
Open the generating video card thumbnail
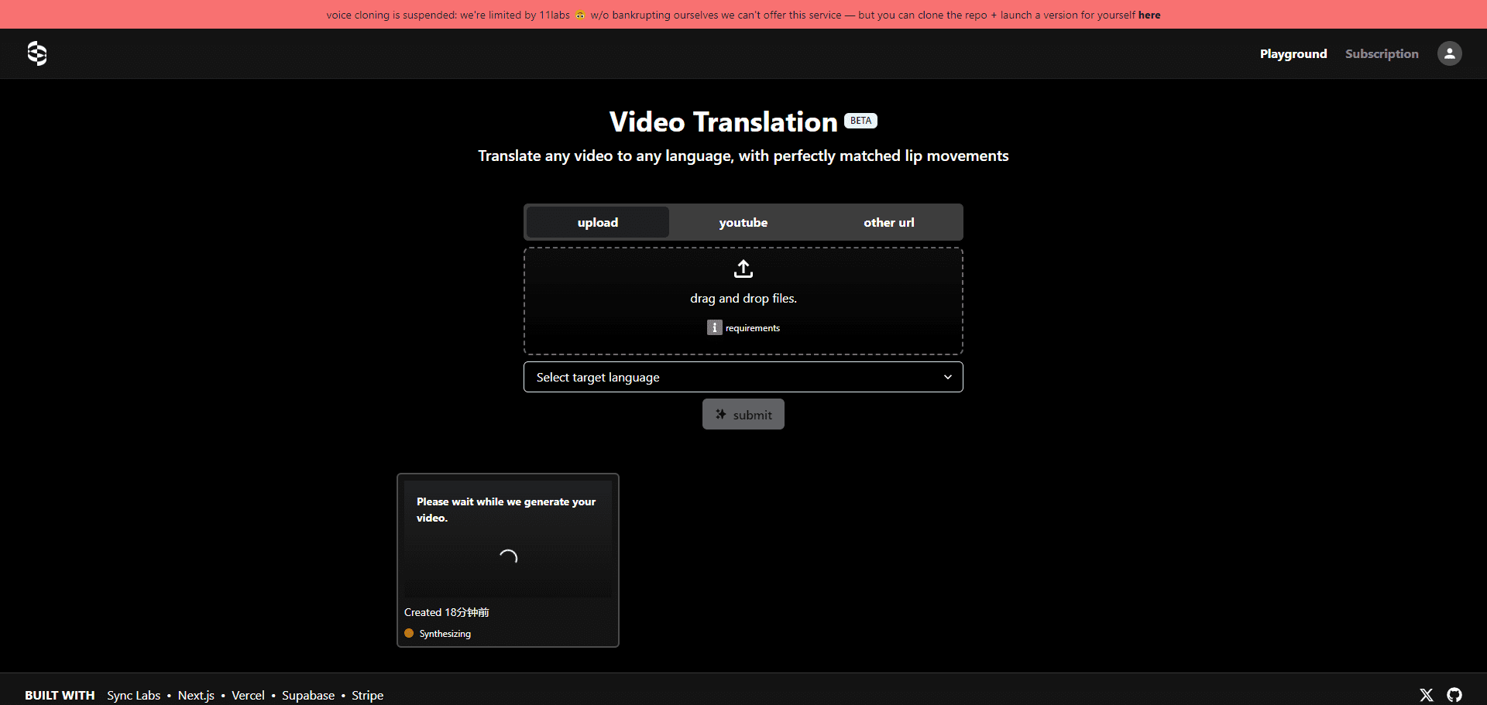coord(508,539)
